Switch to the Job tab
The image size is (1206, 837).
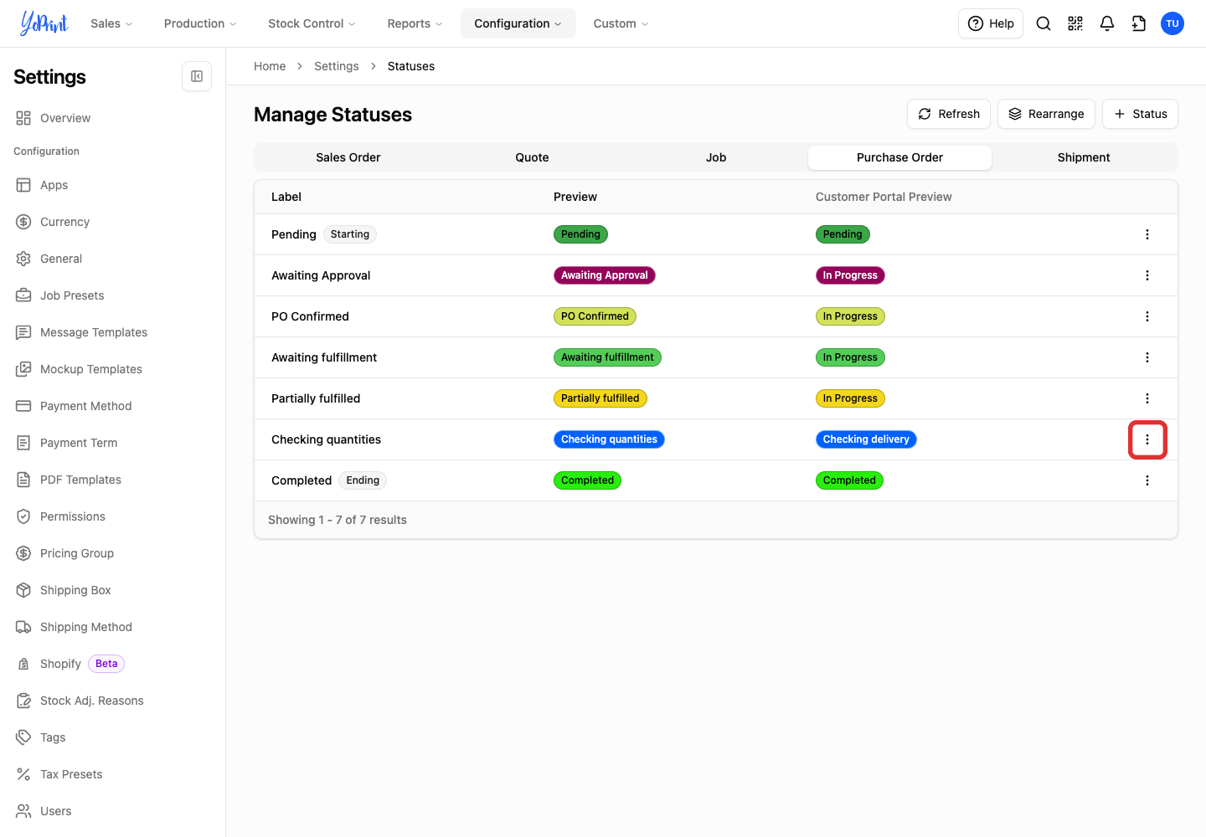(x=716, y=157)
